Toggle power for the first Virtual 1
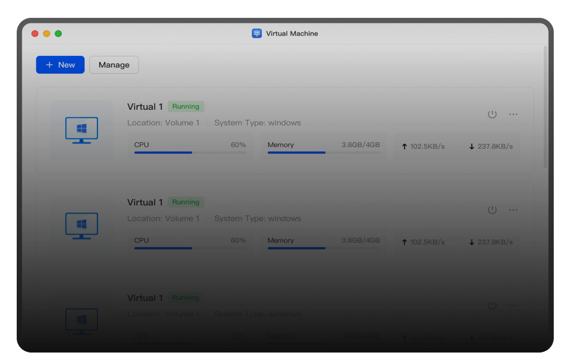This screenshot has width=566, height=353. [x=492, y=114]
